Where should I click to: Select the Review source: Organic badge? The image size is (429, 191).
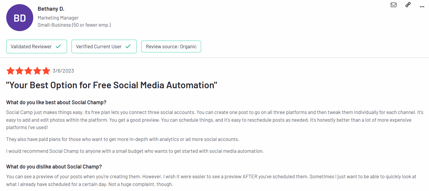coord(171,46)
